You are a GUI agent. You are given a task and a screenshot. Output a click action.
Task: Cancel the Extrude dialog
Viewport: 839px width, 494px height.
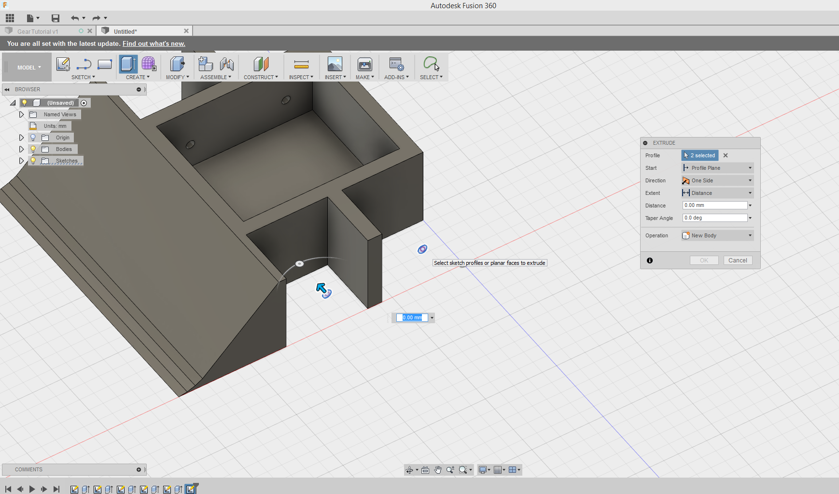pyautogui.click(x=738, y=260)
